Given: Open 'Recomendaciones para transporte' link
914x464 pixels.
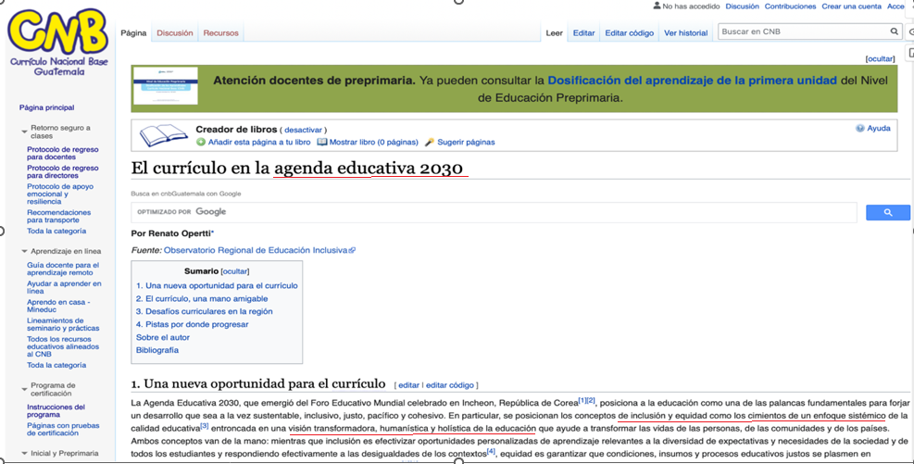Looking at the screenshot, I should [x=58, y=217].
